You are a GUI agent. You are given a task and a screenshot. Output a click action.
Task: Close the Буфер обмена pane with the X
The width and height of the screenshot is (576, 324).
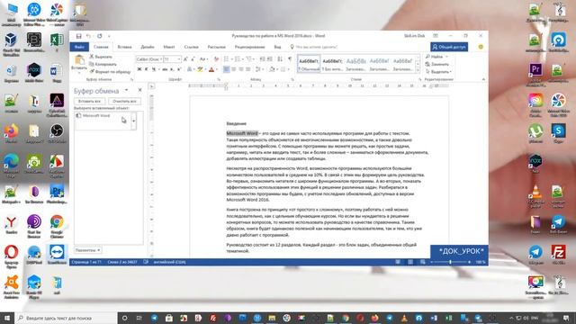[139, 90]
